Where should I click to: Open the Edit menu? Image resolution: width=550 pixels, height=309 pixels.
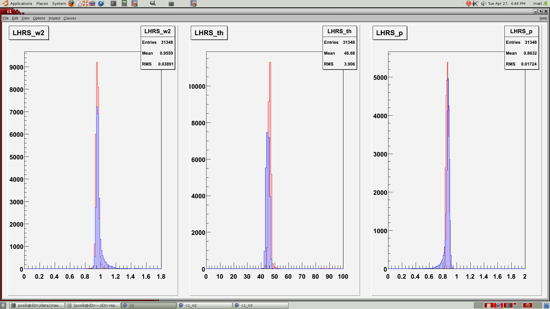coord(15,18)
